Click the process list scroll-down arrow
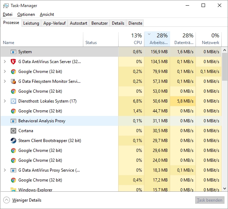This screenshot has width=228, height=209. coord(225,189)
